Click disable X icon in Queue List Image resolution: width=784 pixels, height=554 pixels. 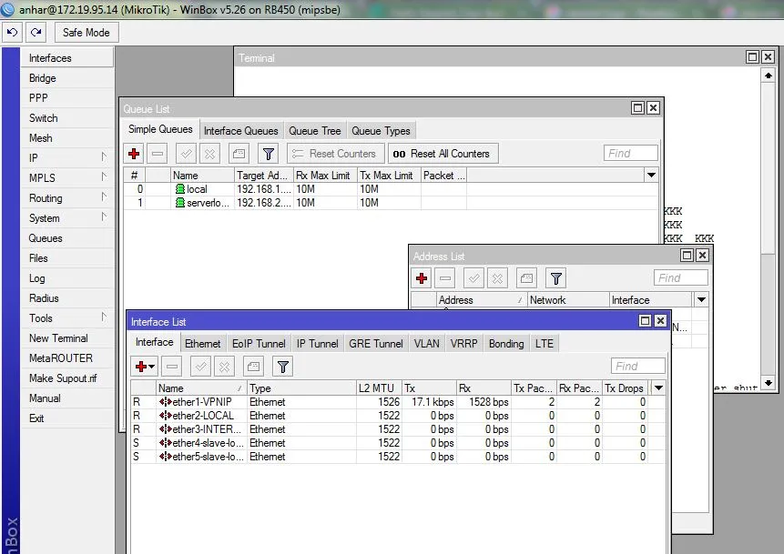coord(209,154)
